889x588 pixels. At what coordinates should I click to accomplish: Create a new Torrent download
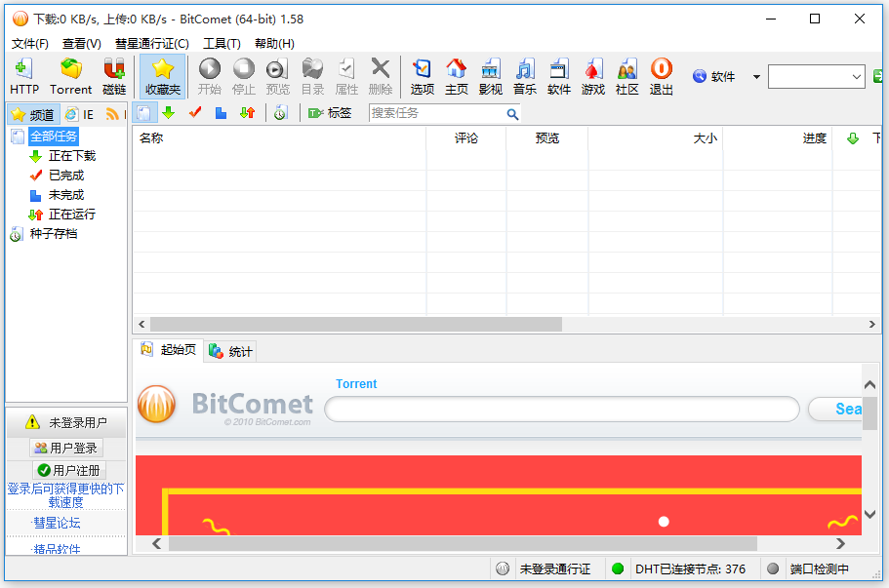tap(69, 76)
